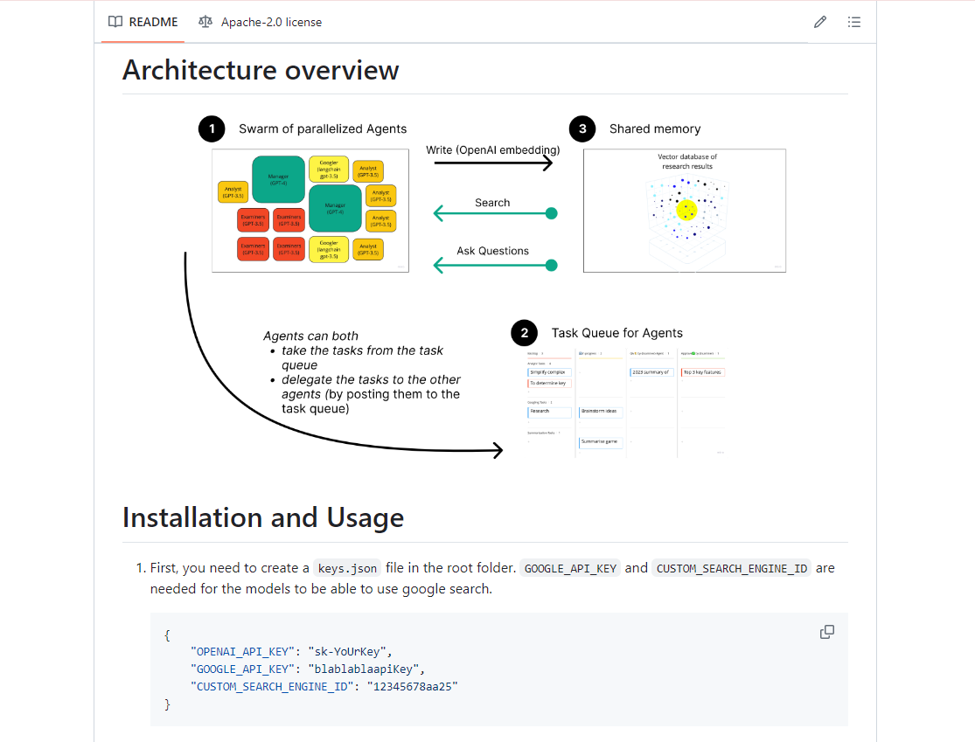Open the vector database image
Image resolution: width=975 pixels, height=742 pixels.
[x=685, y=211]
